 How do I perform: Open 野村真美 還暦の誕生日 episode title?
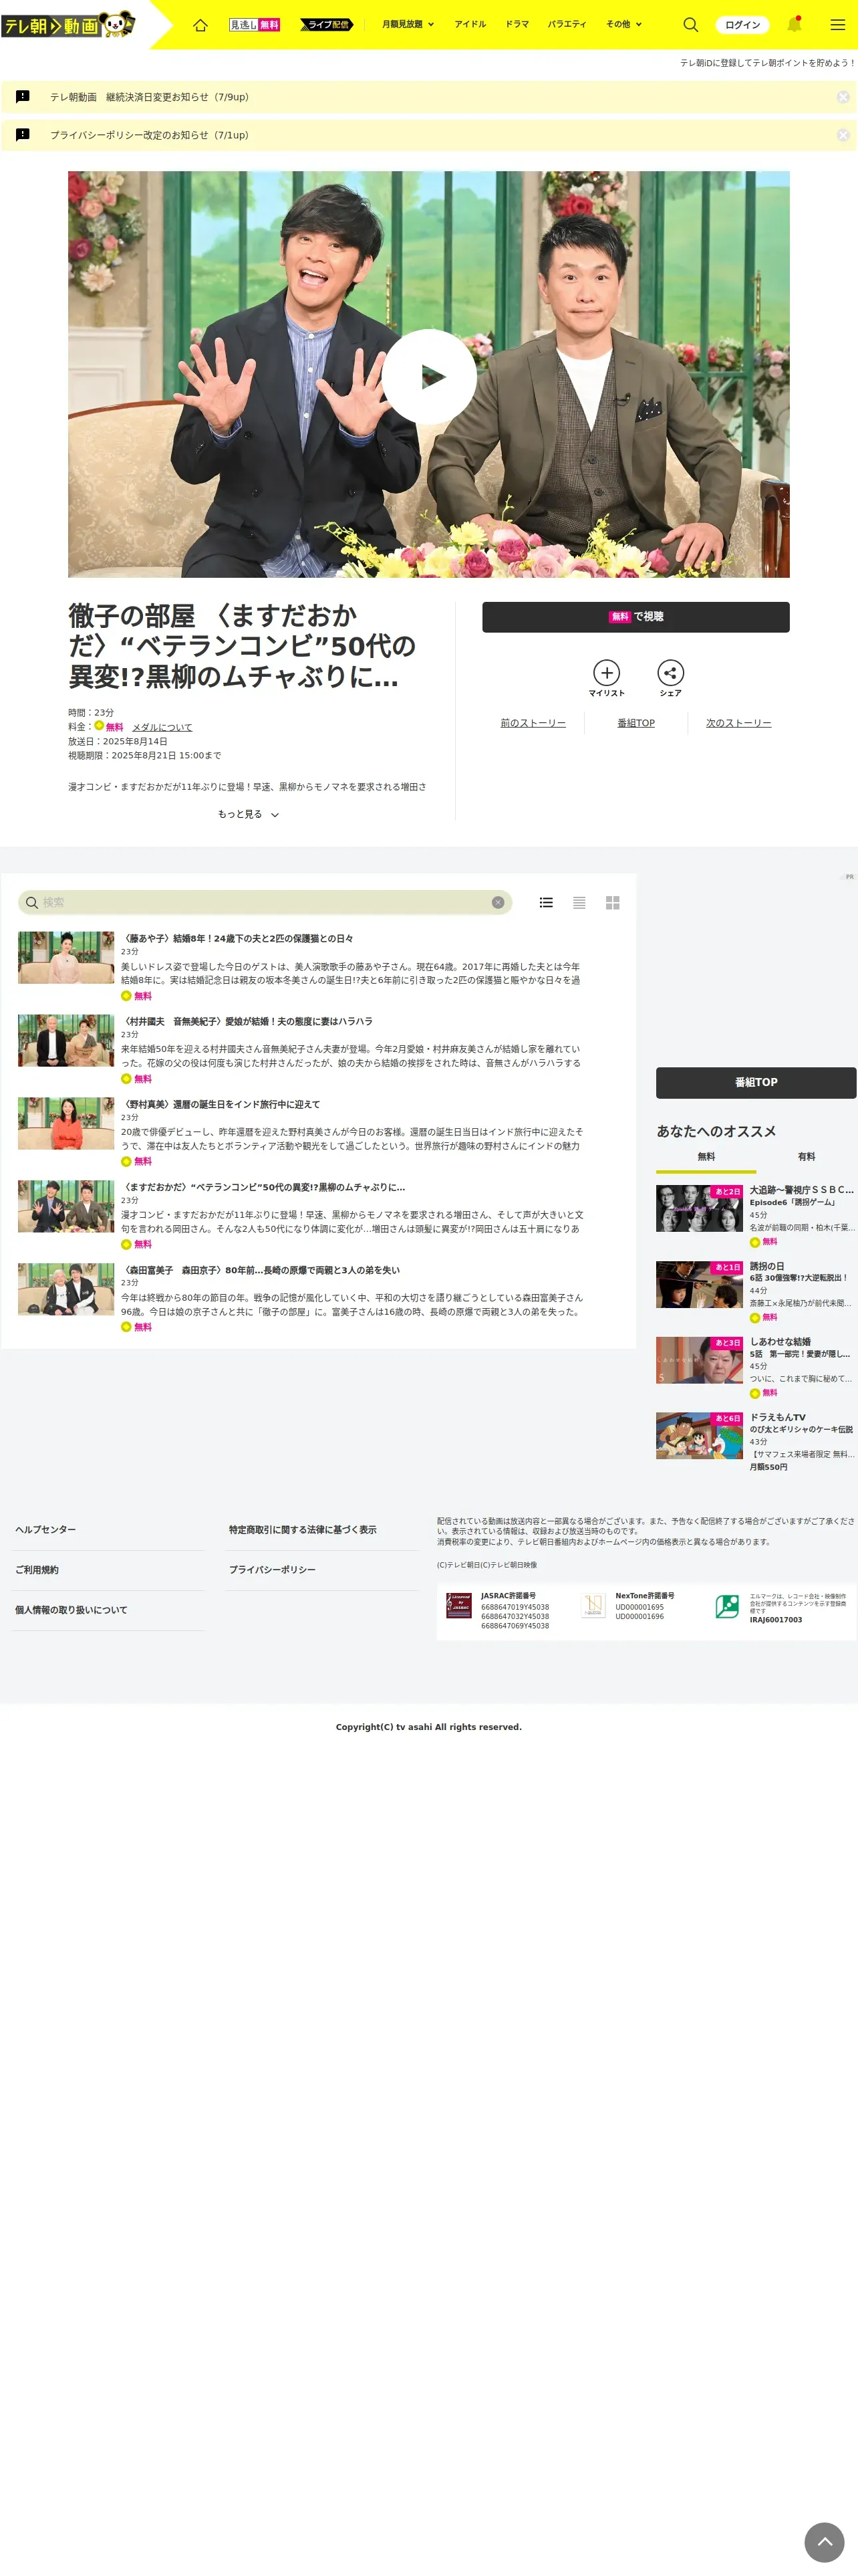click(x=221, y=1105)
